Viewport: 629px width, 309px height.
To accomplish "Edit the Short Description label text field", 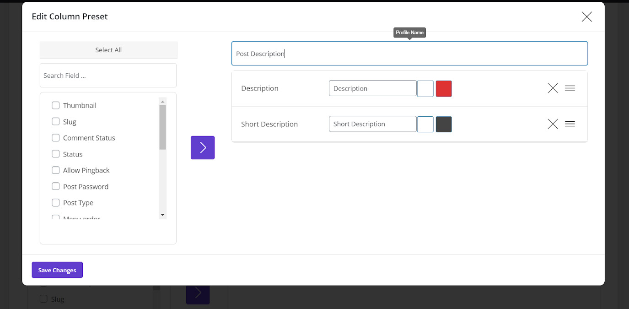I will coord(372,124).
